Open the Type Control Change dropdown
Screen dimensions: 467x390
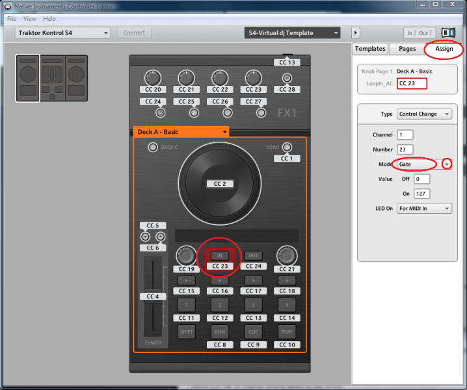click(424, 114)
